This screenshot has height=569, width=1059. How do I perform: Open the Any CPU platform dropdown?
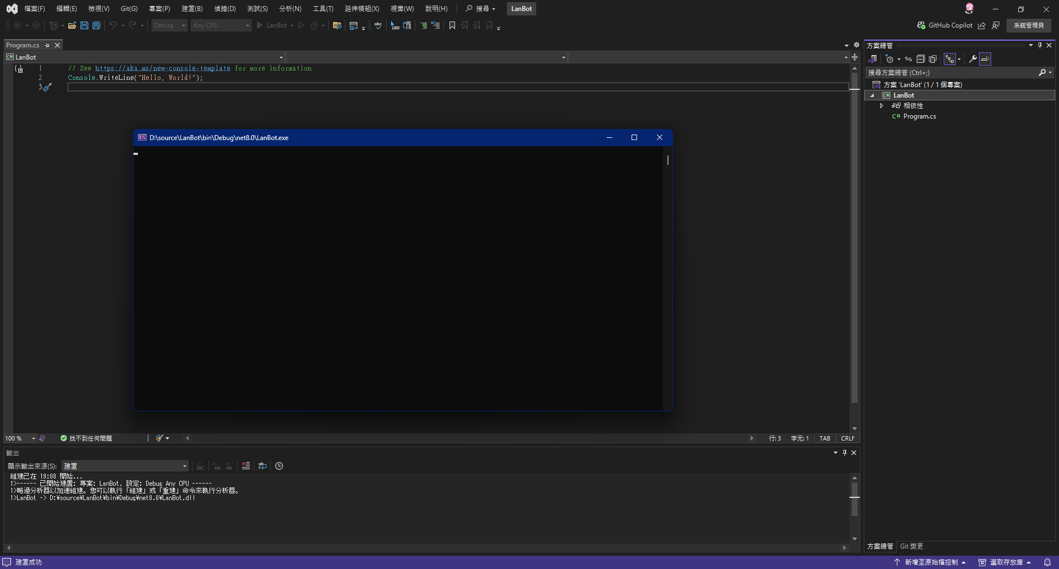click(221, 25)
